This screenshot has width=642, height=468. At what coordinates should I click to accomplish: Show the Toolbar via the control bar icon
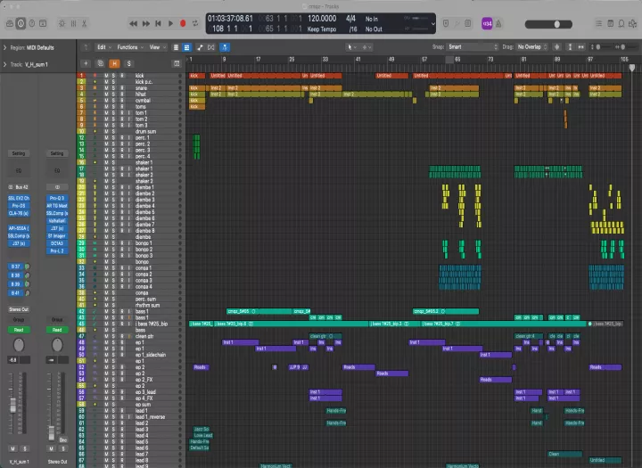[43, 24]
